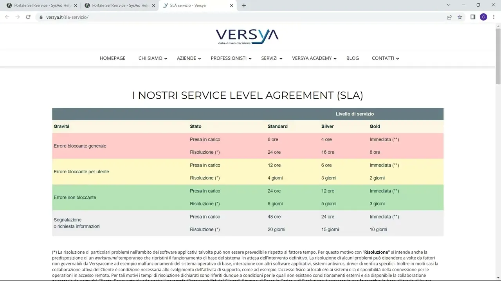Image resolution: width=501 pixels, height=281 pixels.
Task: Click the Stato column header
Action: (x=196, y=126)
